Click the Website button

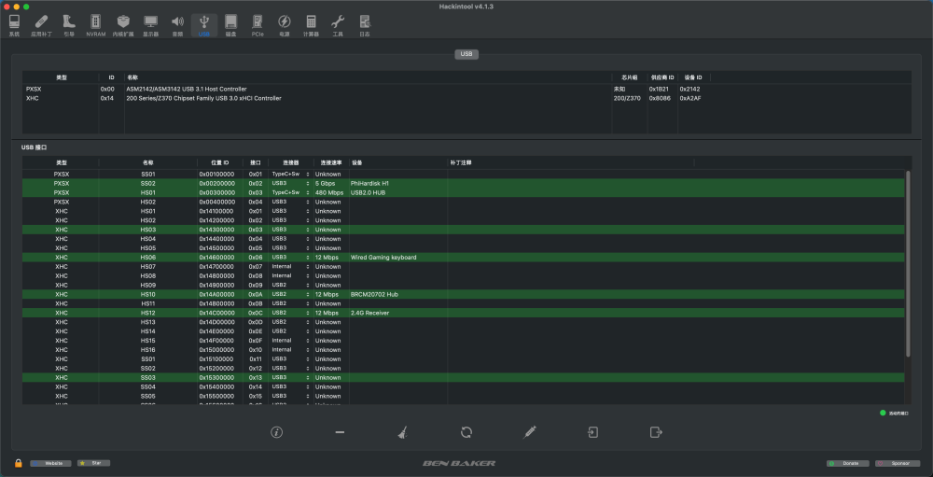50,463
